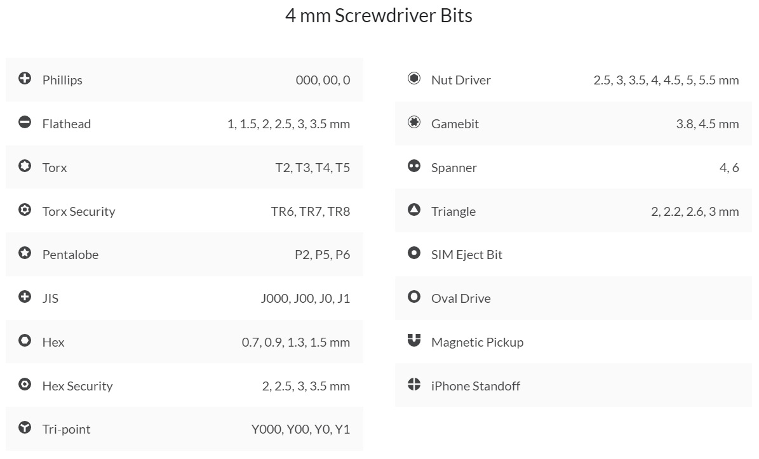Select the Gamebit icon
This screenshot has height=459, width=759.
point(414,123)
